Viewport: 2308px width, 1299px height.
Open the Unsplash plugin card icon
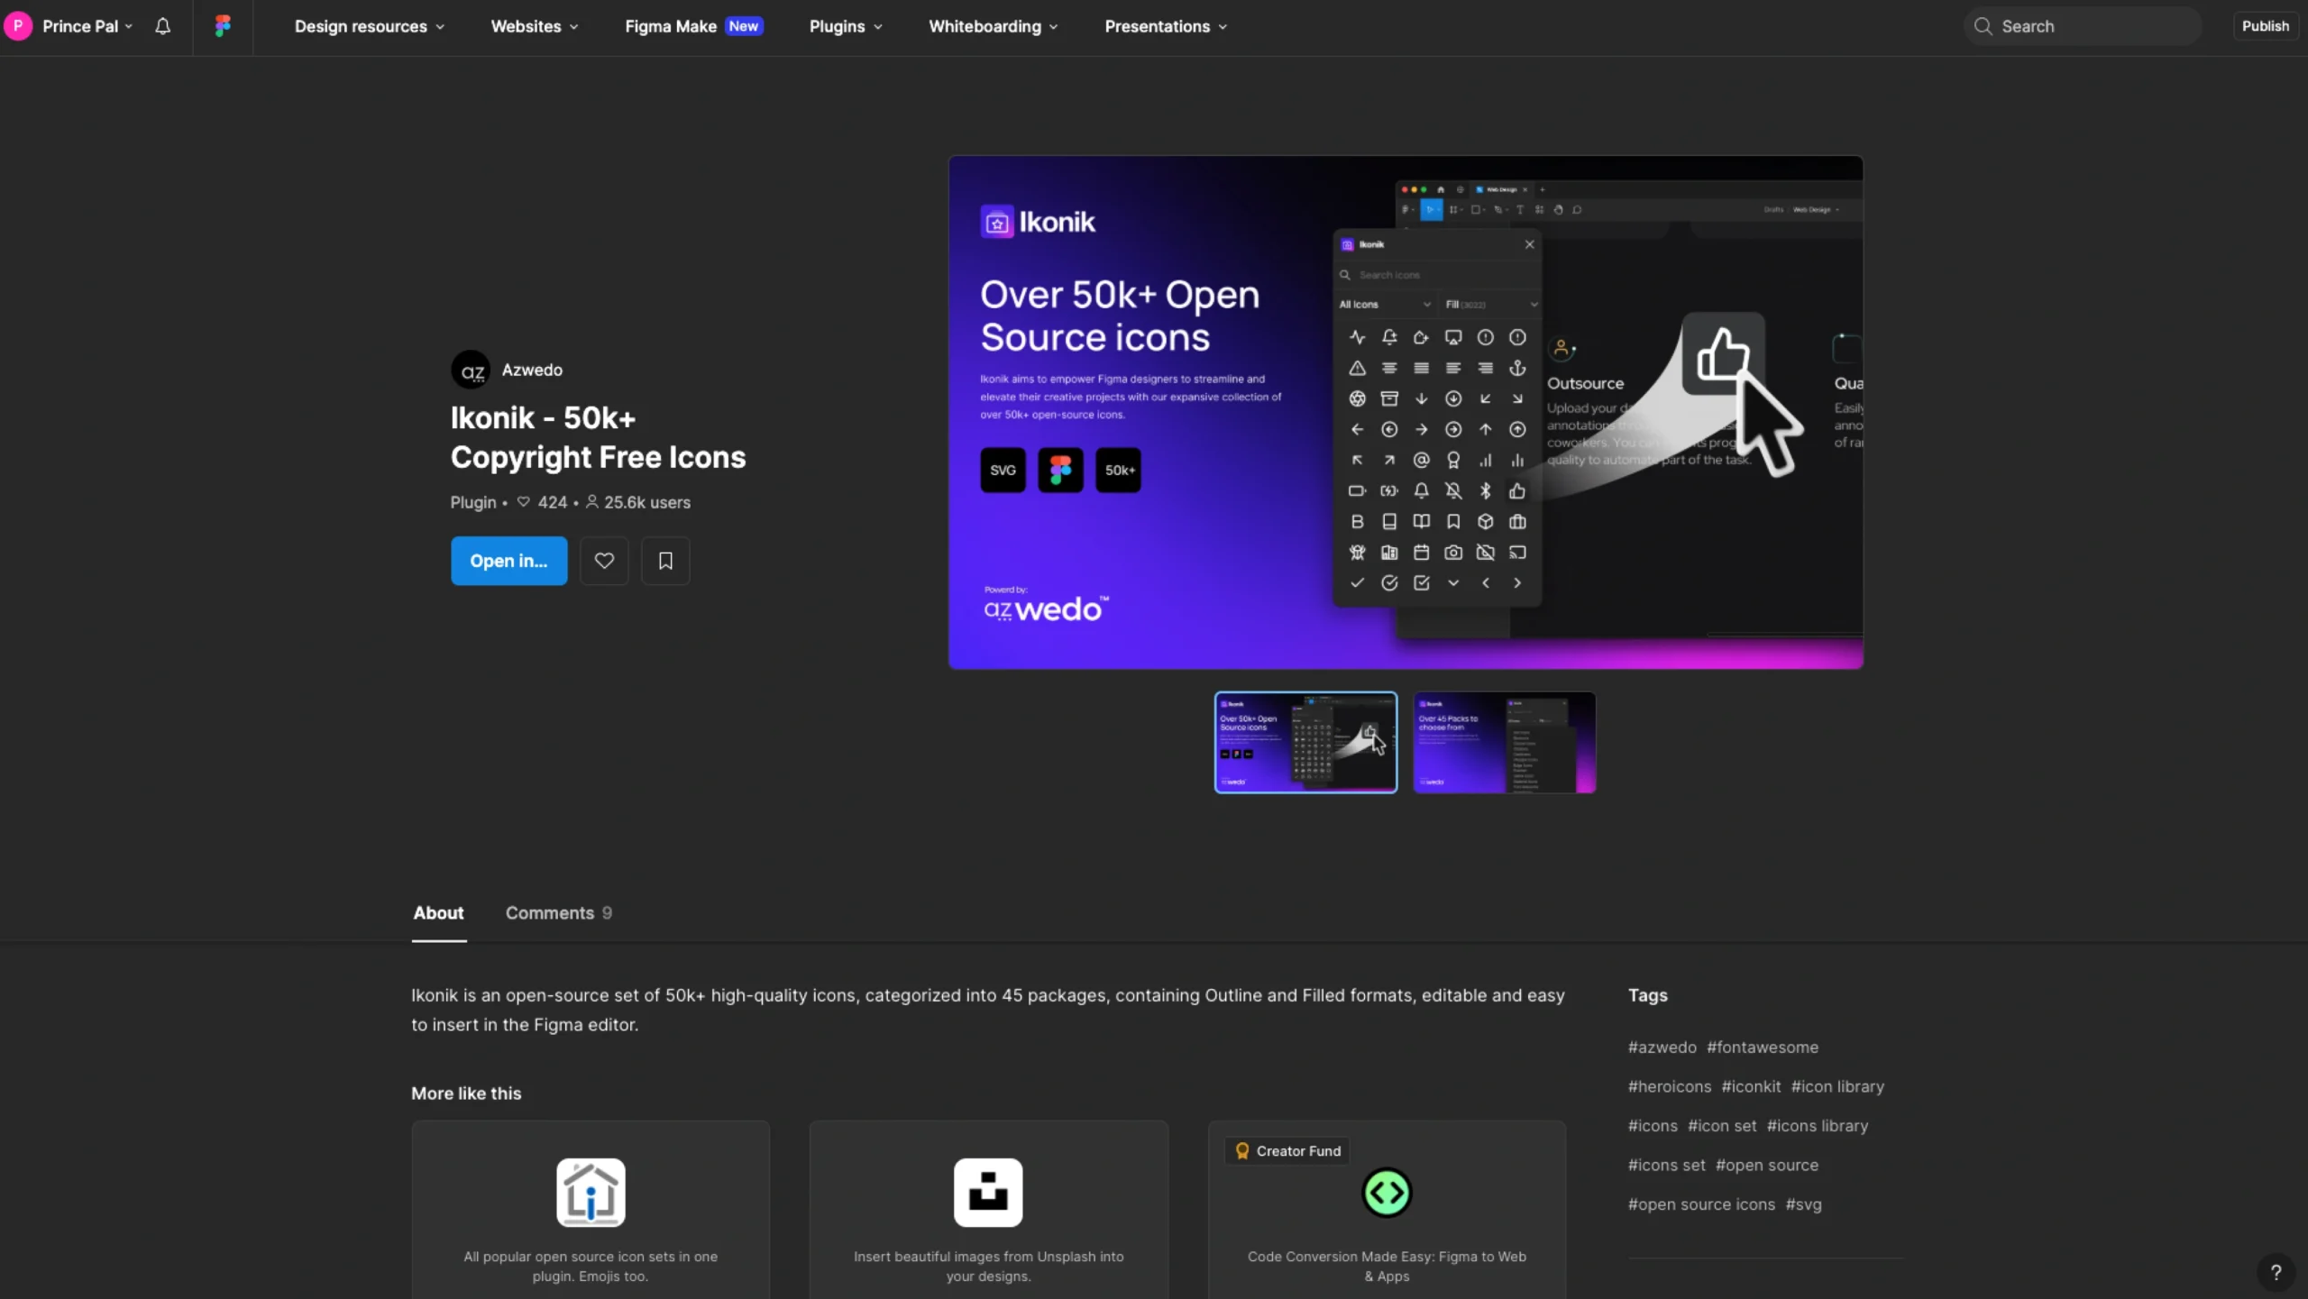click(988, 1192)
